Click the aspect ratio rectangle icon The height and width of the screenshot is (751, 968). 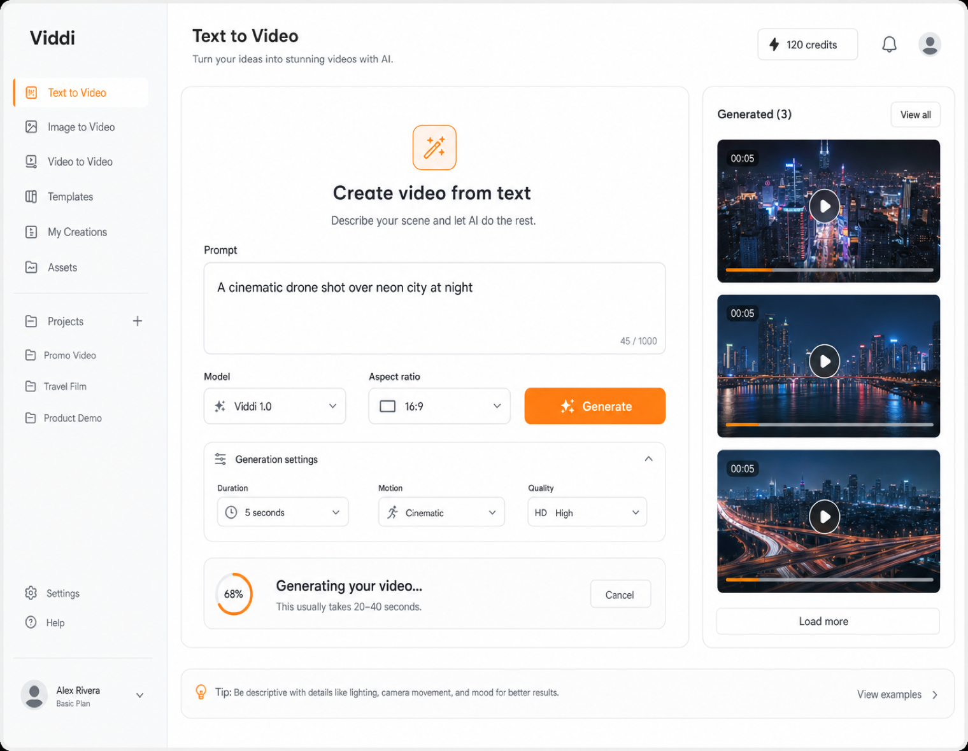(x=388, y=406)
